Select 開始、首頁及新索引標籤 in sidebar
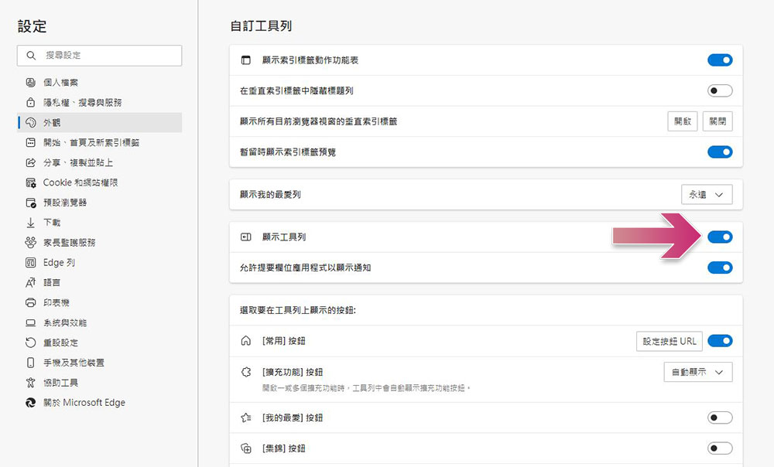Screen dimensions: 774x467 91,143
